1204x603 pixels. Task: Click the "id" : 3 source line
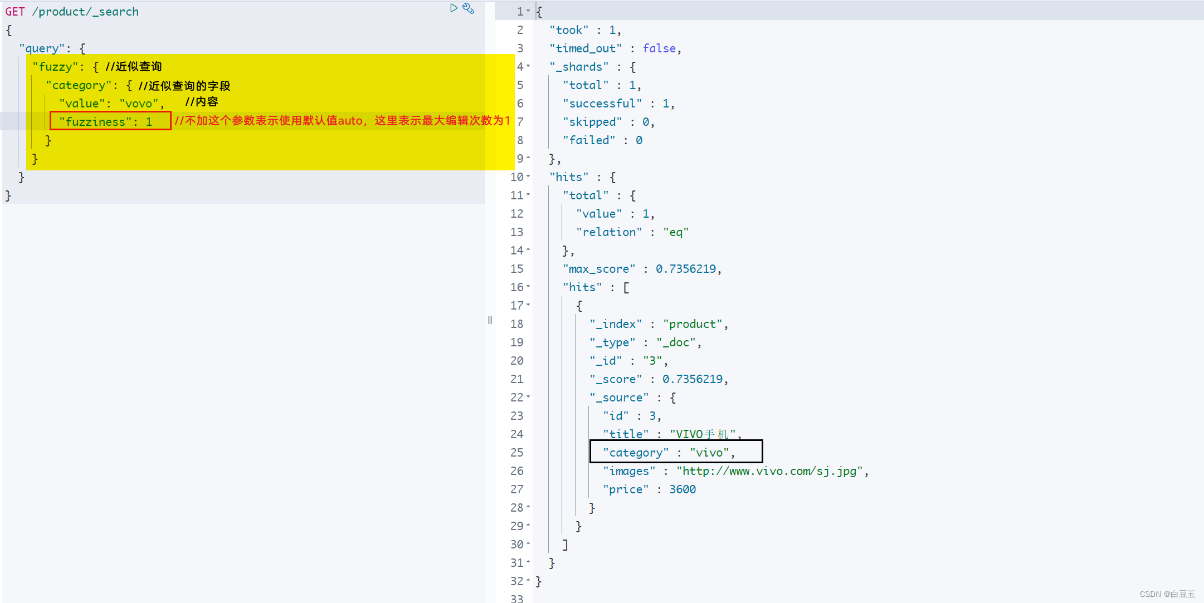pyautogui.click(x=632, y=416)
